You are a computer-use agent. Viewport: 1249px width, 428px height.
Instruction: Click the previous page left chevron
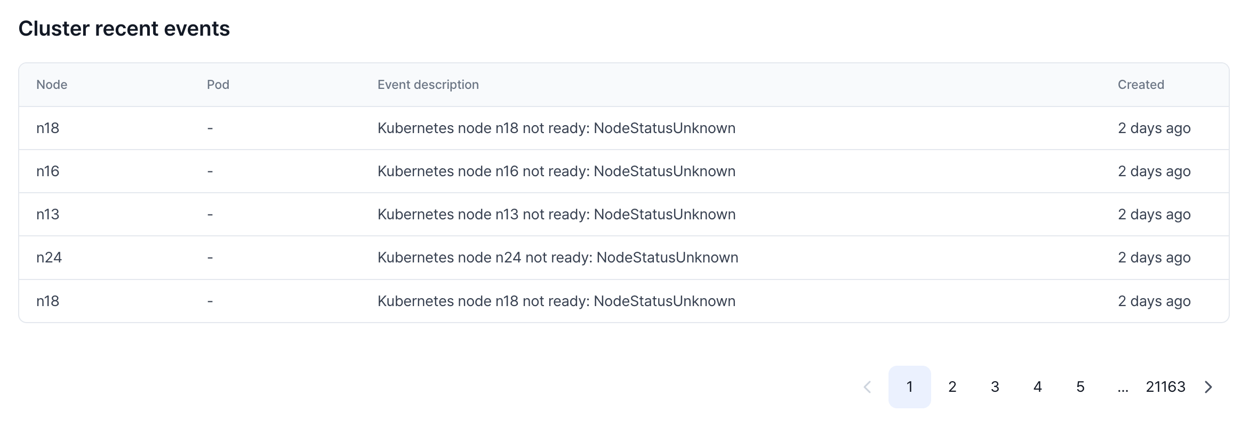(867, 387)
